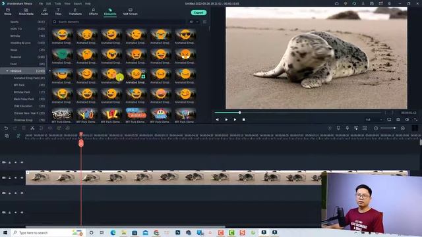Open the Effects tab
Image resolution: width=422 pixels, height=237 pixels.
[94, 12]
